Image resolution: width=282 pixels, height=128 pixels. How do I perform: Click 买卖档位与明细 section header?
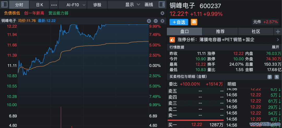click(188, 77)
